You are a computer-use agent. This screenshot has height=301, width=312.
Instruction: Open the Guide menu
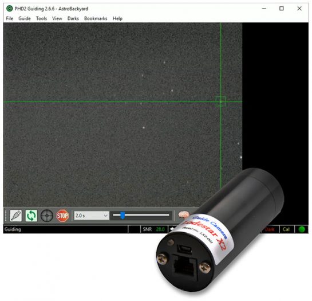(x=25, y=18)
